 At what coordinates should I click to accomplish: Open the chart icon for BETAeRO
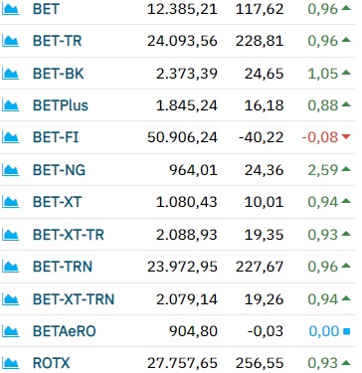click(x=10, y=331)
